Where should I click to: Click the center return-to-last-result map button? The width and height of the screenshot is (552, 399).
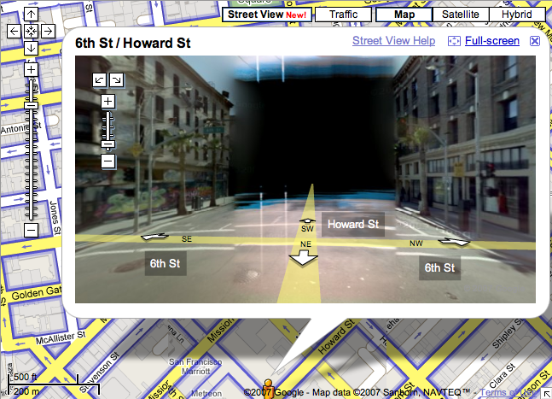[31, 31]
